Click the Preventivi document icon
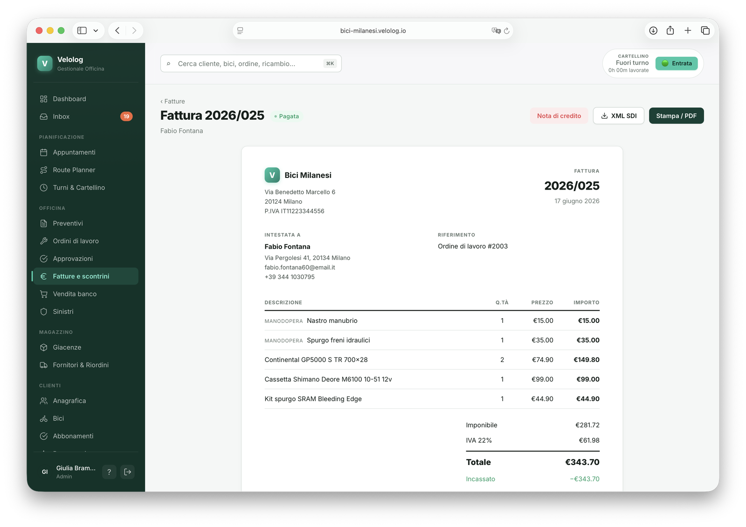746x527 pixels. click(x=44, y=223)
